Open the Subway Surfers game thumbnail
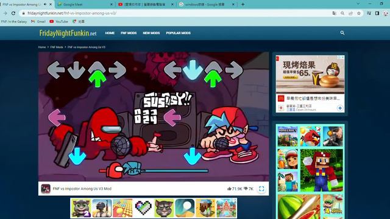390x219 pixels. 288,159
